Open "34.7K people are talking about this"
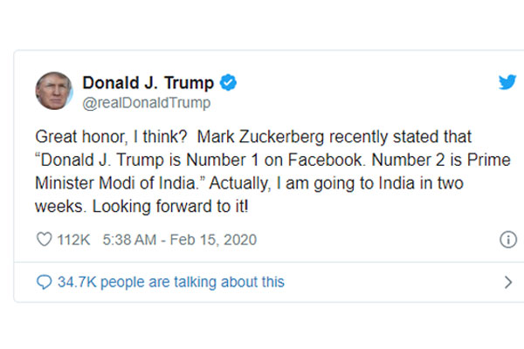The width and height of the screenshot is (524, 349). [171, 282]
